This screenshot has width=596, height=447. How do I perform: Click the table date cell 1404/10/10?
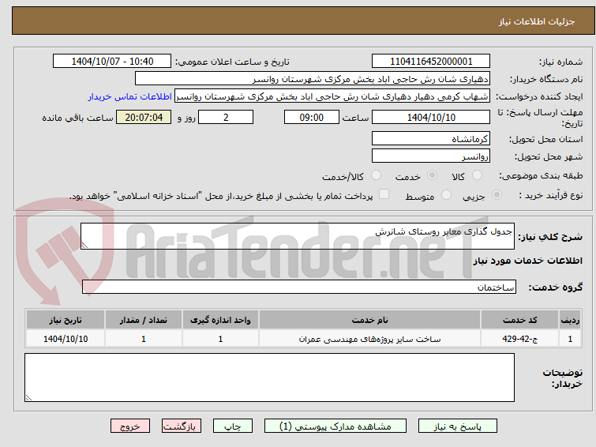[x=66, y=339]
